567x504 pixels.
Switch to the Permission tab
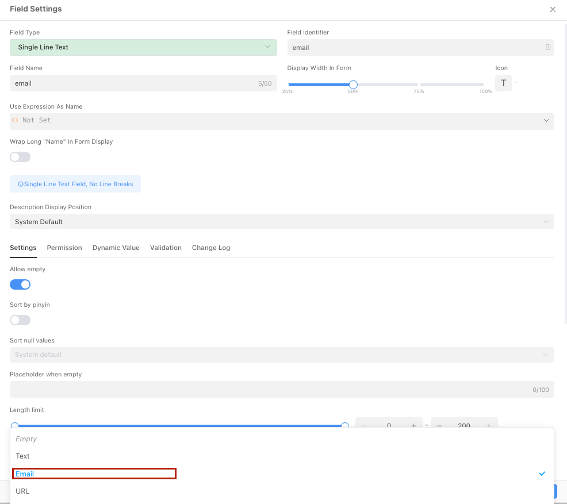pyautogui.click(x=64, y=248)
